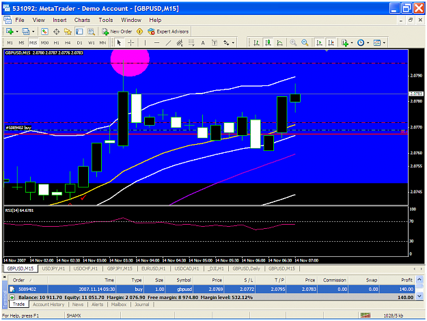Zoom in on the chart

(293, 43)
